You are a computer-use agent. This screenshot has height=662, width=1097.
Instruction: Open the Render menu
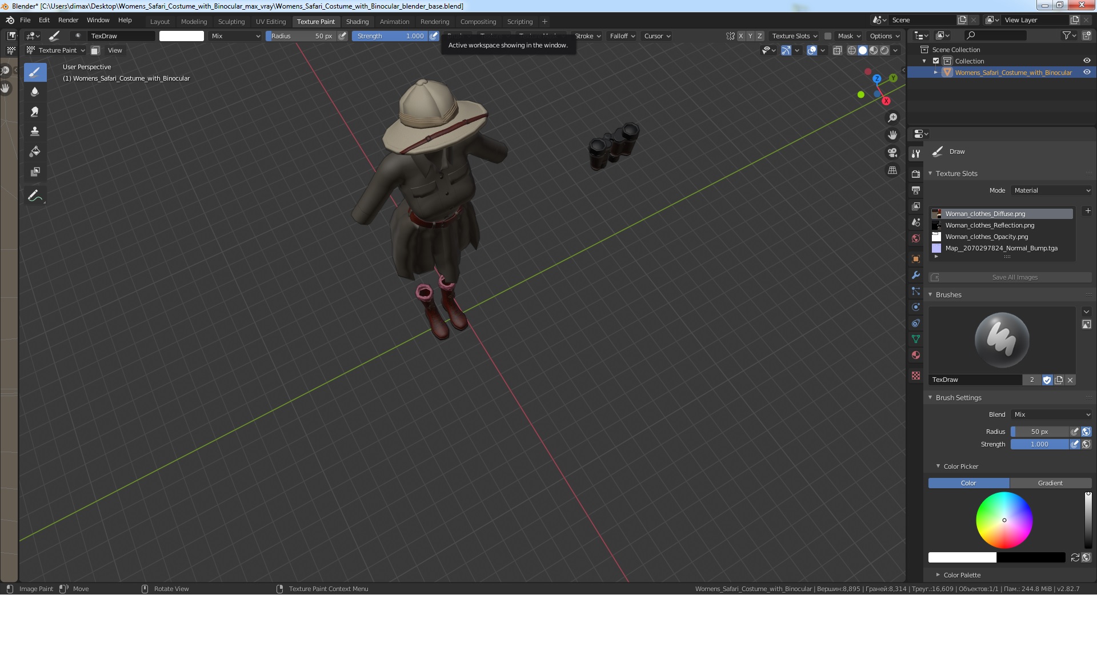(68, 20)
